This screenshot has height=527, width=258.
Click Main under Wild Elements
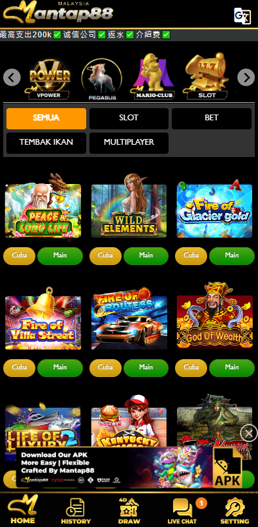tap(146, 256)
